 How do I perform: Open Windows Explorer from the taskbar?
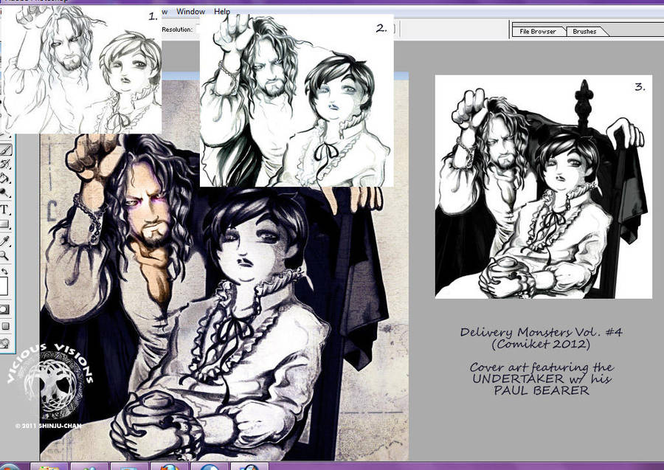[49, 466]
